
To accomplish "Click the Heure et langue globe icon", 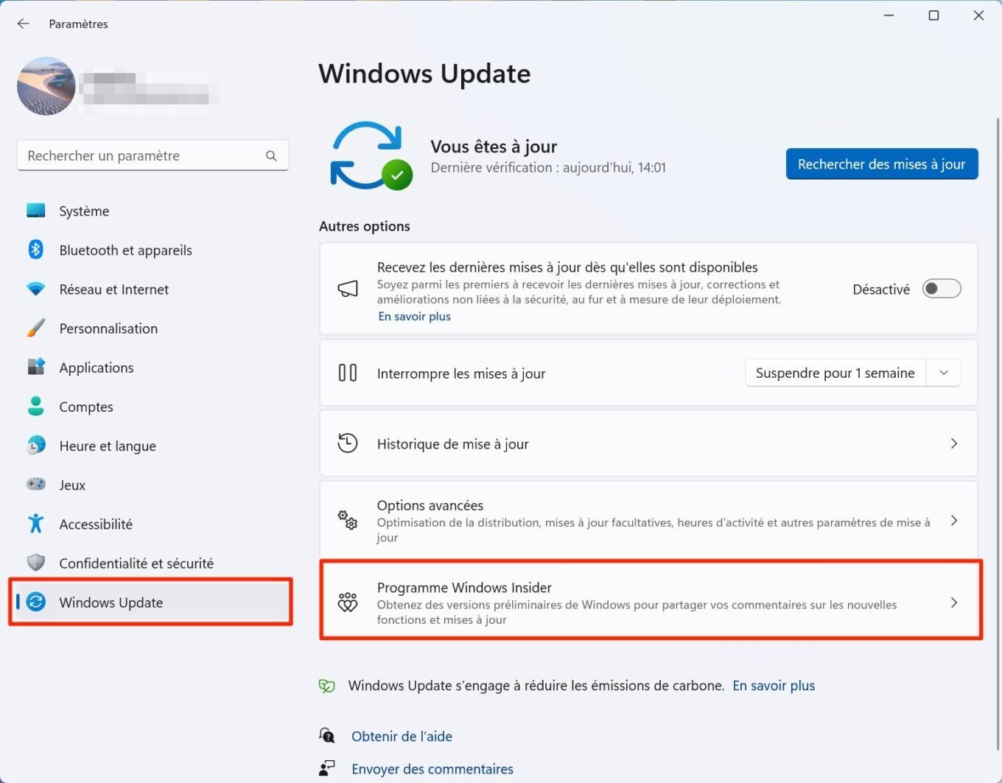I will 35,445.
